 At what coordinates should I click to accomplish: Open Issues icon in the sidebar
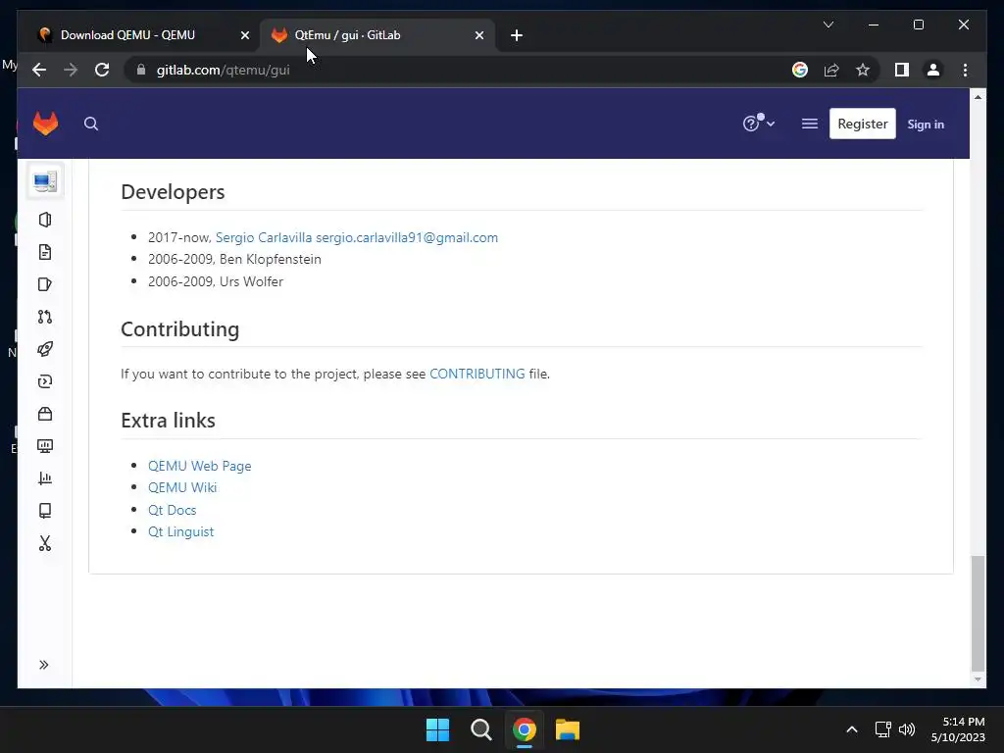[45, 284]
